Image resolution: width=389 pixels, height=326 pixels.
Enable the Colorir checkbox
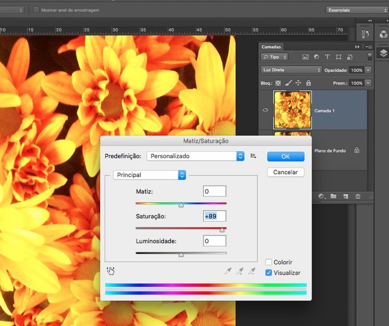(269, 262)
